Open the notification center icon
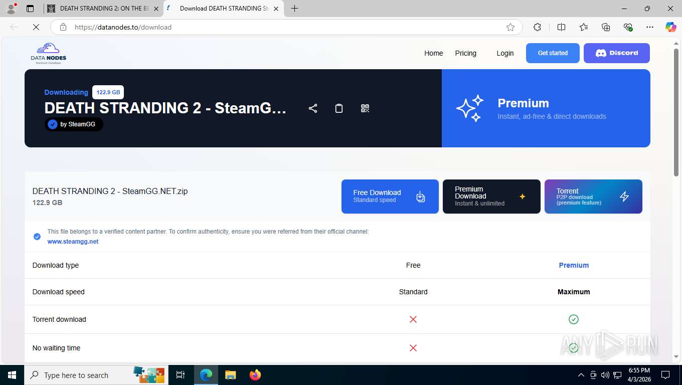This screenshot has height=385, width=682. coord(665,375)
